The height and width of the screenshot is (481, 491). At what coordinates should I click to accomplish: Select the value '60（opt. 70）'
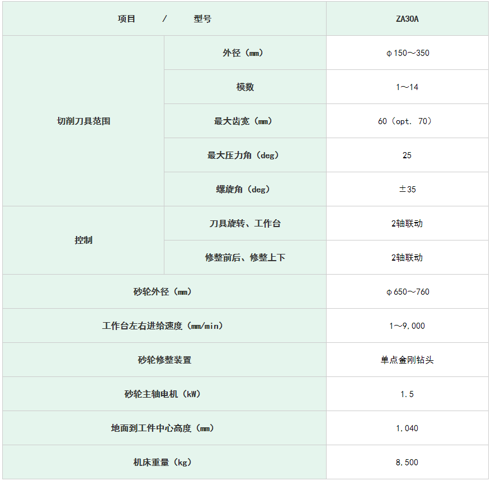[x=405, y=121]
